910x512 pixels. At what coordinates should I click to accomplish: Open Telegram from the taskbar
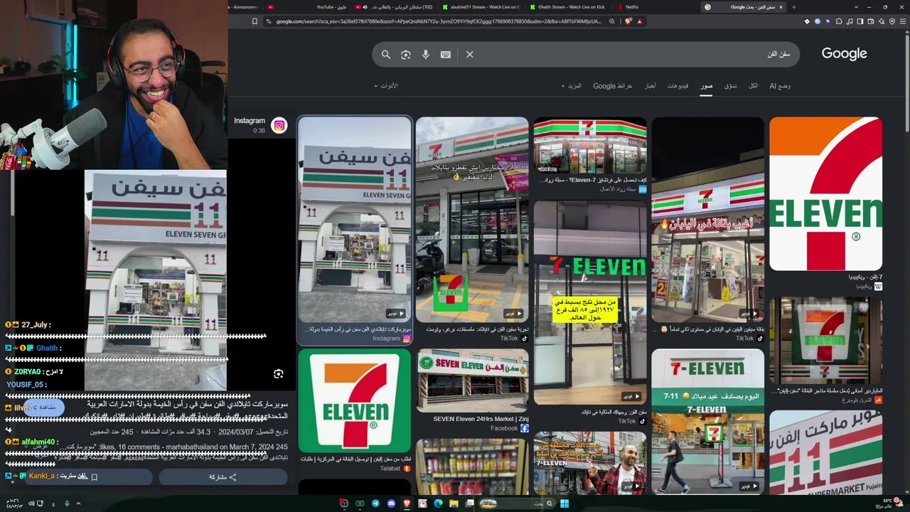375,503
